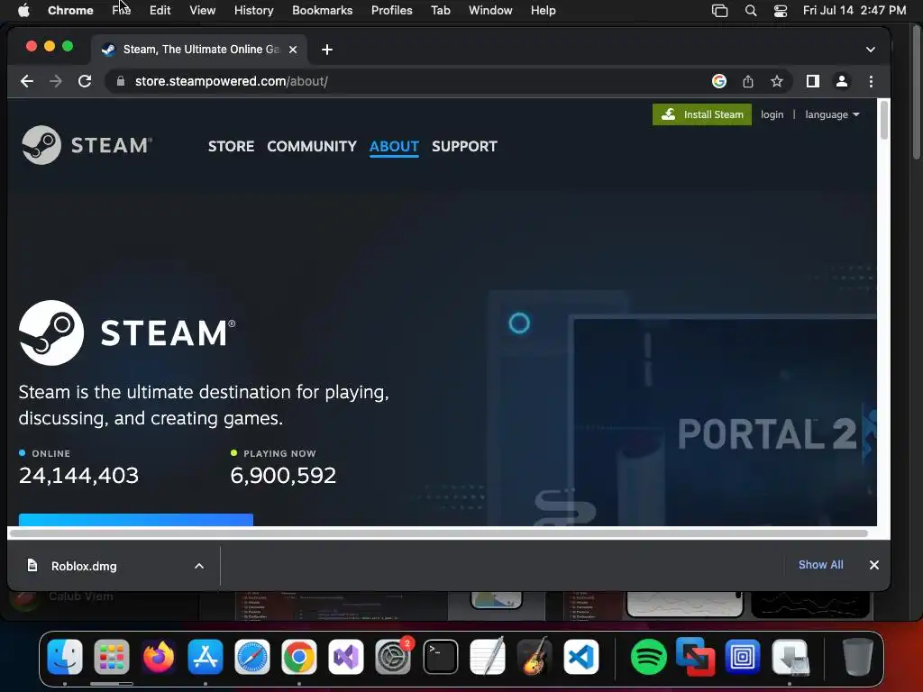This screenshot has height=692, width=923.
Task: Open Spotlight search in menu bar
Action: pos(751,11)
